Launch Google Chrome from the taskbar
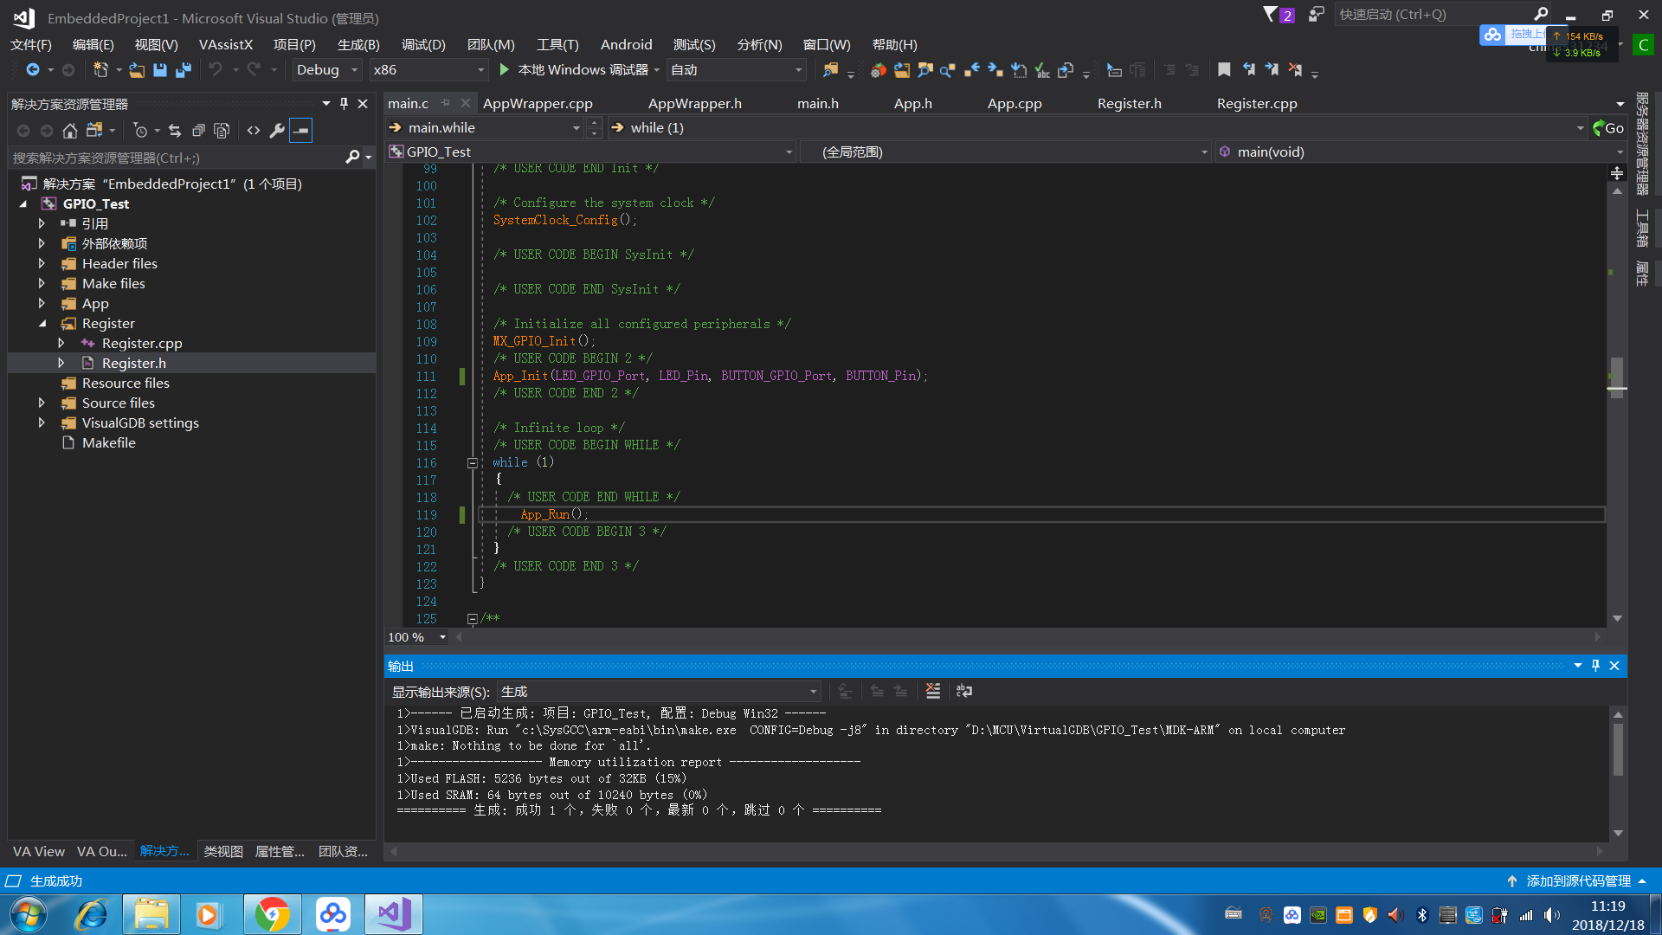The height and width of the screenshot is (935, 1662). tap(273, 914)
